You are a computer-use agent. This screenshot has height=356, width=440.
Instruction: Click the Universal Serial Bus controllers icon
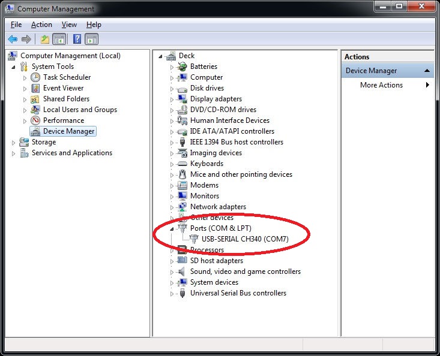click(x=182, y=293)
